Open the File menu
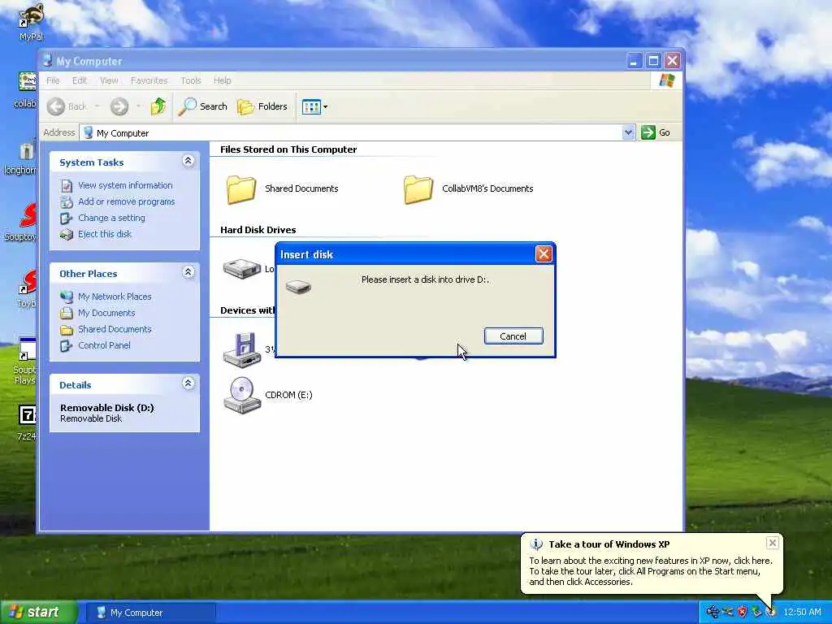Image resolution: width=832 pixels, height=624 pixels. (53, 80)
